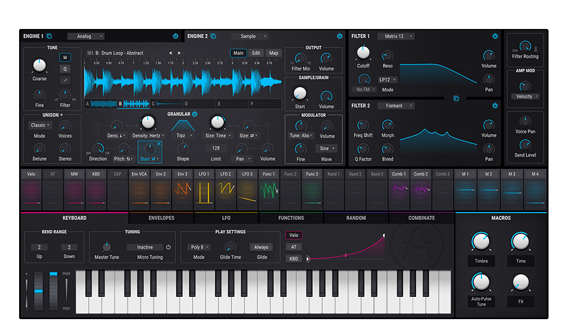The image size is (567, 329).
Task: Go to the previous sample with left arrow
Action: coord(171,53)
